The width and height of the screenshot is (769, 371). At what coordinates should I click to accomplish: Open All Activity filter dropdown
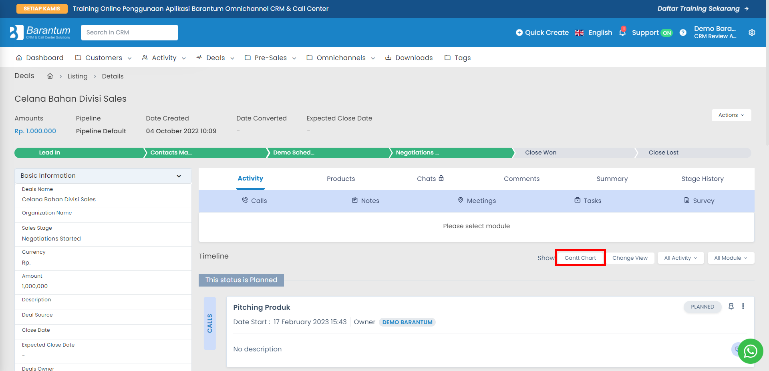(680, 258)
